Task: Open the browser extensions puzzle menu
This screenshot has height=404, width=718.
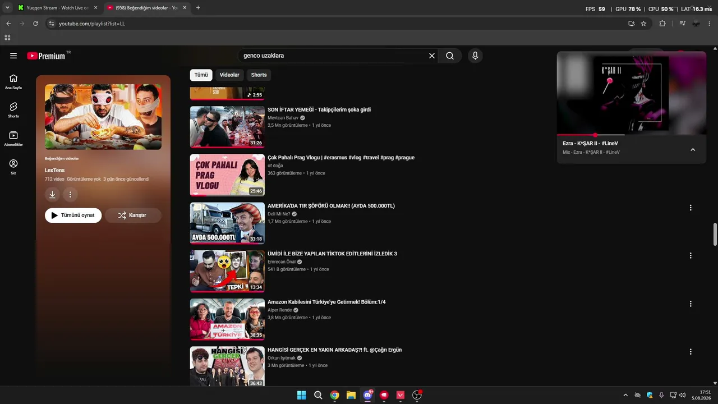Action: (x=662, y=24)
